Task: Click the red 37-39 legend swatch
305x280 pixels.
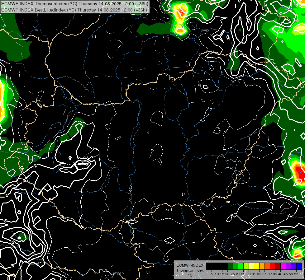Action: click(x=273, y=266)
